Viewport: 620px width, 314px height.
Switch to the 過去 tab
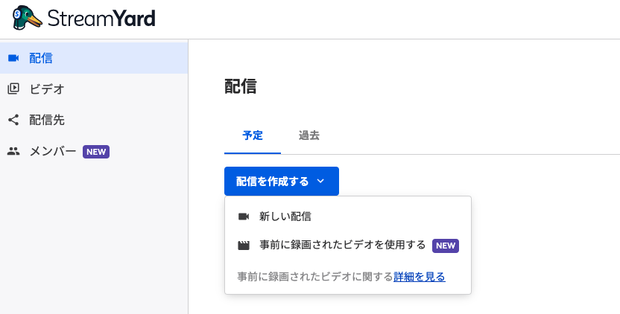(x=309, y=135)
